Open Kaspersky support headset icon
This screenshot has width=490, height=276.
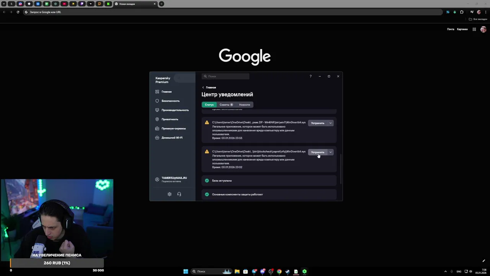[x=179, y=194]
